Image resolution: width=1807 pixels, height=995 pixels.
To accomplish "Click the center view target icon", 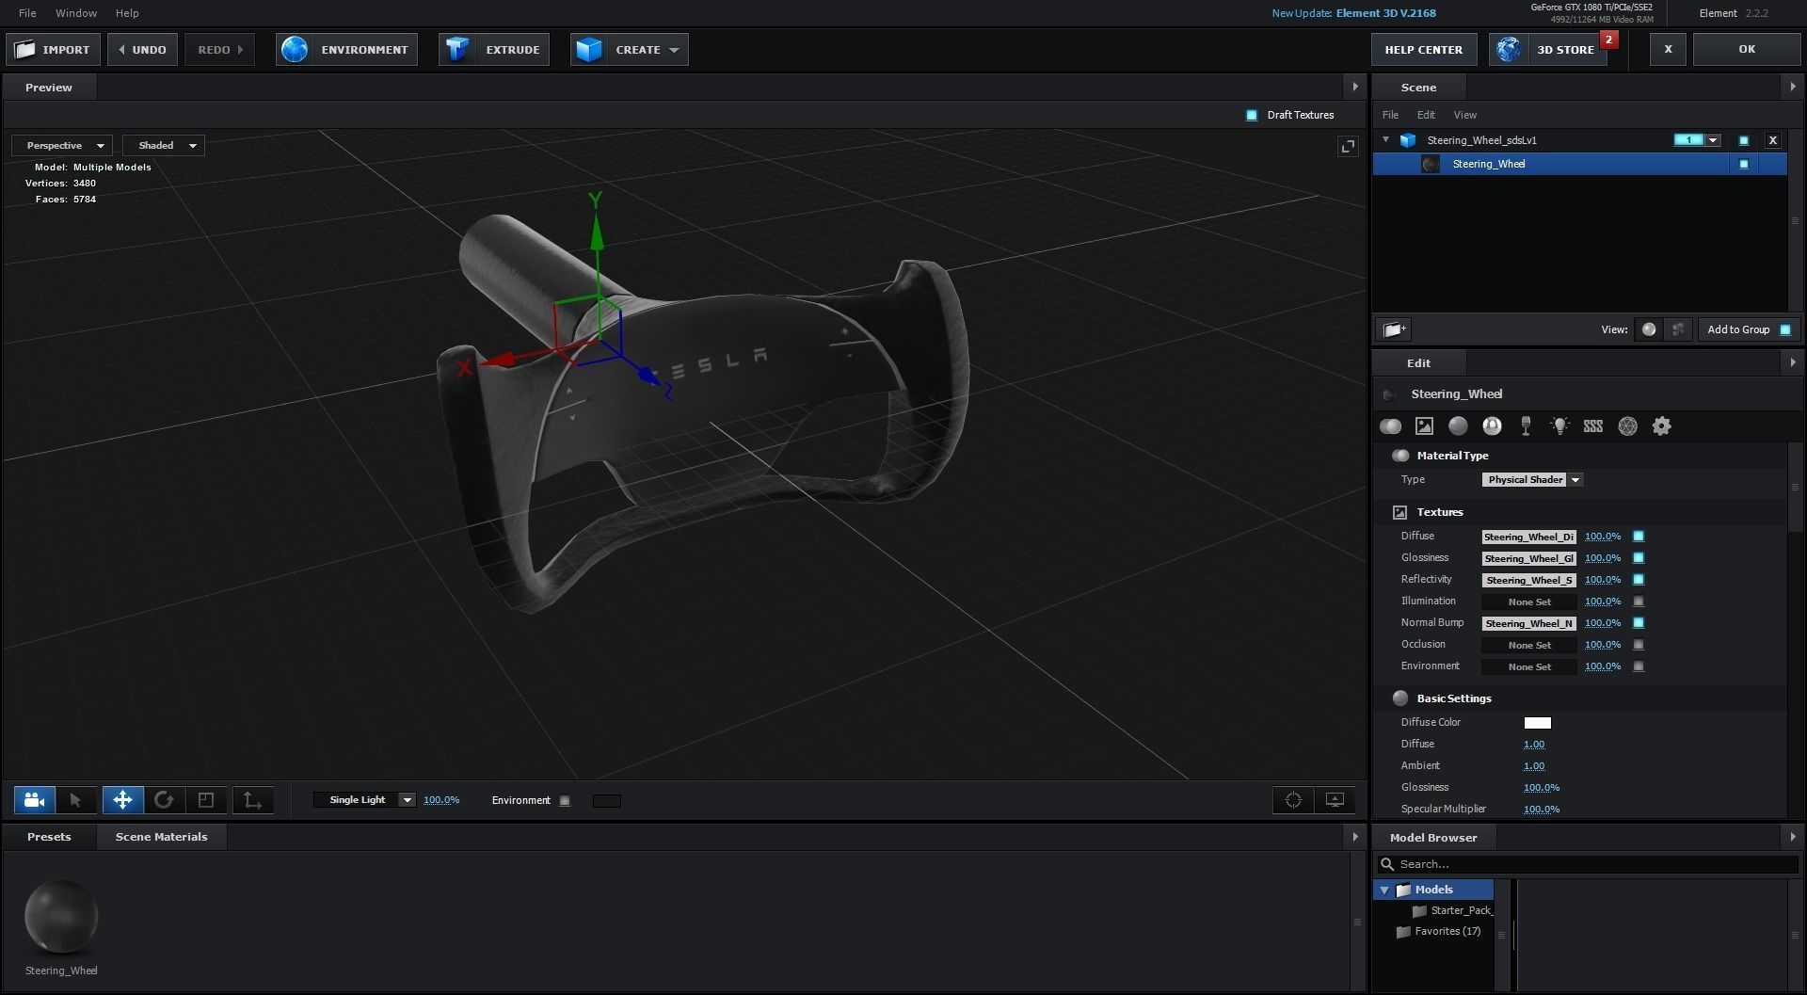I will 1293,800.
